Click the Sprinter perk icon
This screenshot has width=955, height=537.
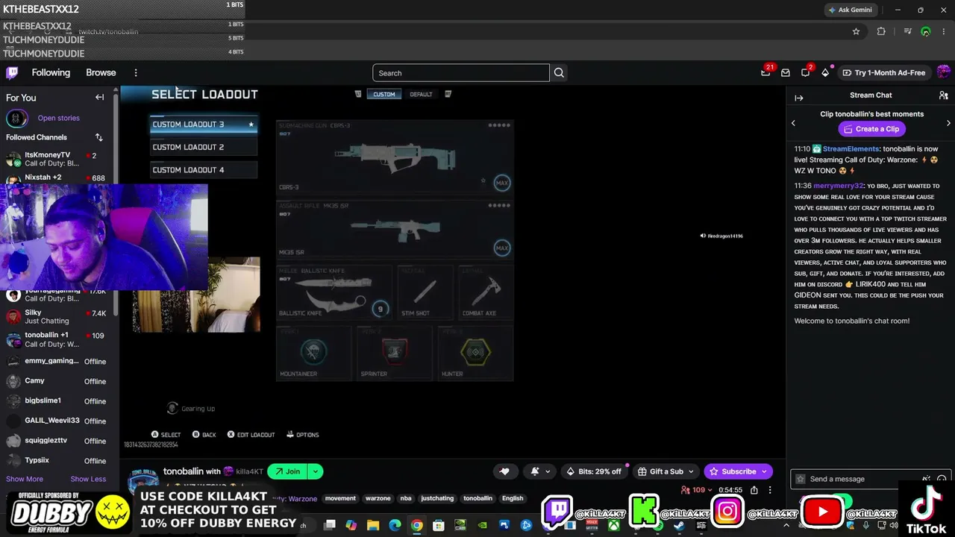395,351
